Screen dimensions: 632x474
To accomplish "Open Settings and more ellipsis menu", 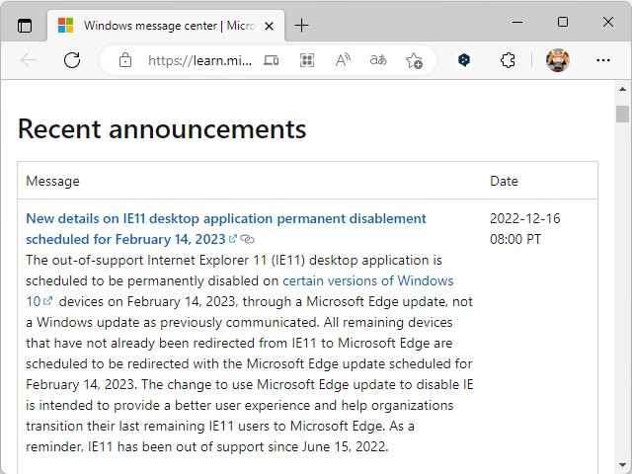I will coord(603,60).
